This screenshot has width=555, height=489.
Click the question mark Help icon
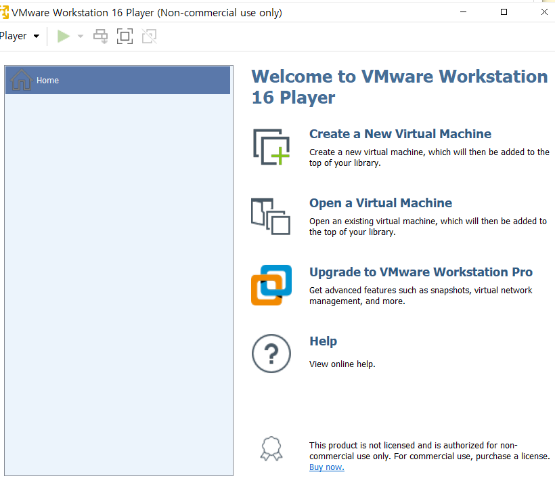pyautogui.click(x=271, y=354)
